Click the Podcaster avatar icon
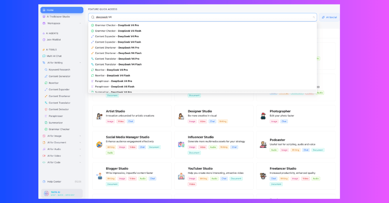The image size is (389, 203). tap(263, 145)
